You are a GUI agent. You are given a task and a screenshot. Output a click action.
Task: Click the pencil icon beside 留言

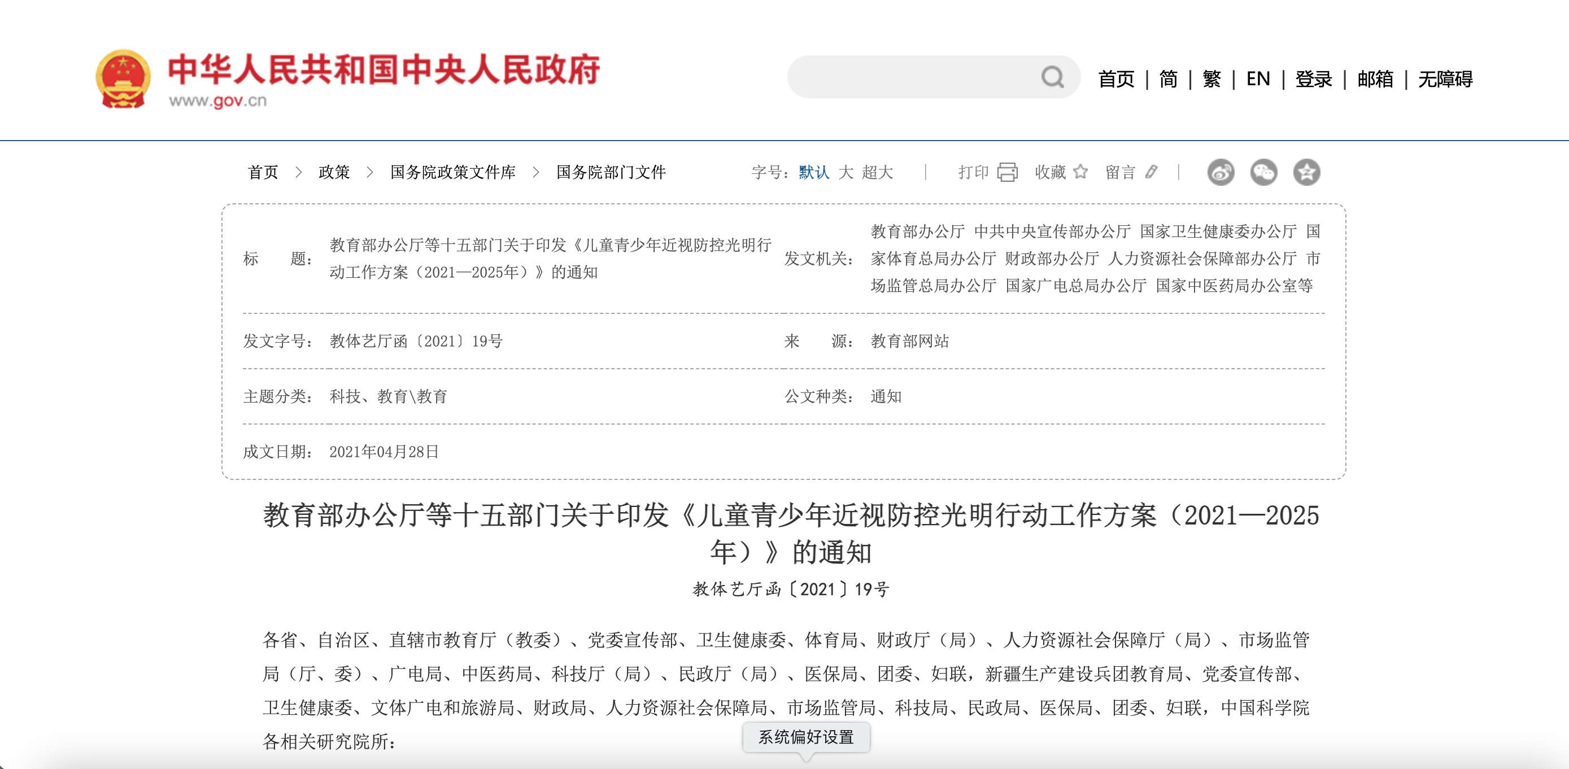pos(1151,172)
